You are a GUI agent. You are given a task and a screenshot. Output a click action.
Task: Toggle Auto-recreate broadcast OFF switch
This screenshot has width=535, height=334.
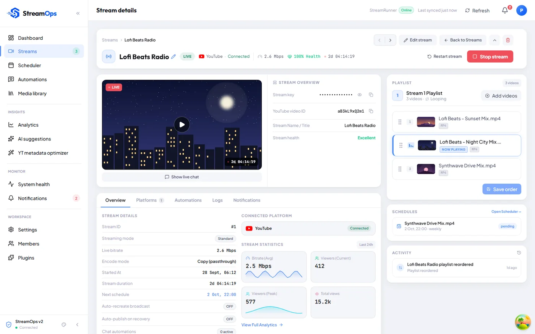click(230, 307)
